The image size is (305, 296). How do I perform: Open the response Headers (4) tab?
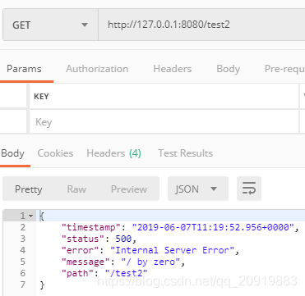113,153
